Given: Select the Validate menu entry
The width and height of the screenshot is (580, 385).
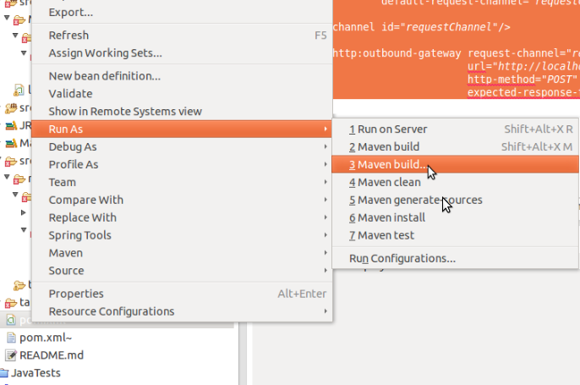Looking at the screenshot, I should (x=182, y=94).
